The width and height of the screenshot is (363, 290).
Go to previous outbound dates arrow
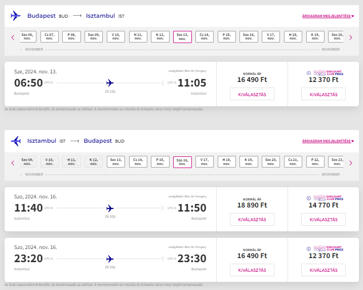[x=13, y=37]
